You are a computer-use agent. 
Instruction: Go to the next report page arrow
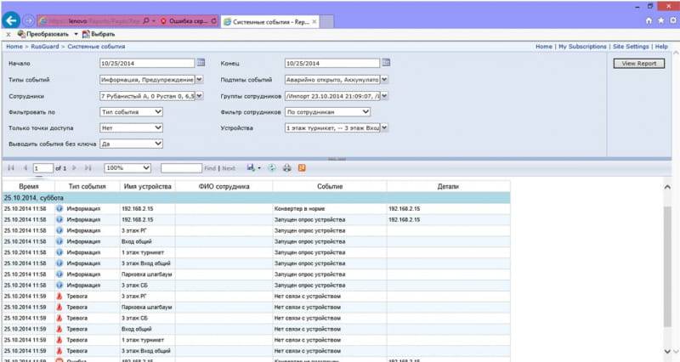[x=76, y=168]
